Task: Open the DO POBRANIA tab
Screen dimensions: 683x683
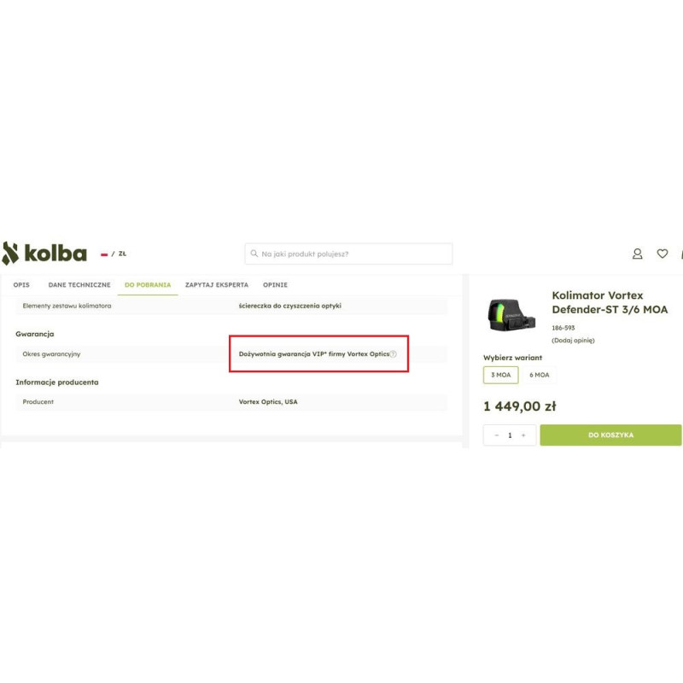Action: (148, 285)
